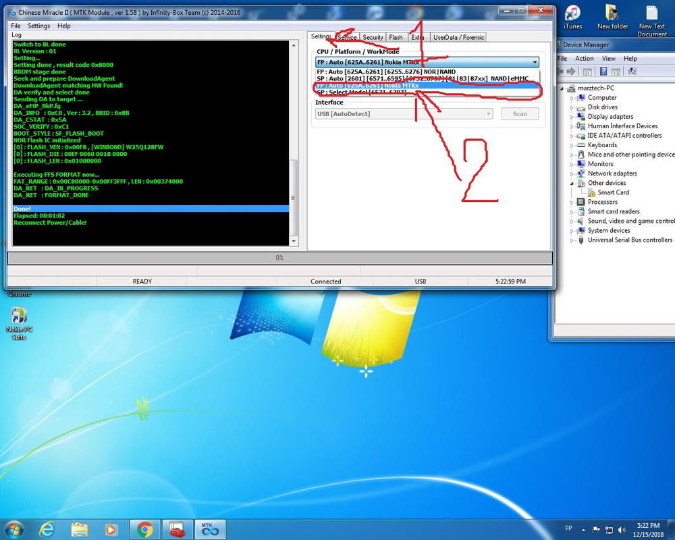Screen dimensions: 675x540
Task: Click scan for hardware changes icon
Action: coord(632,72)
